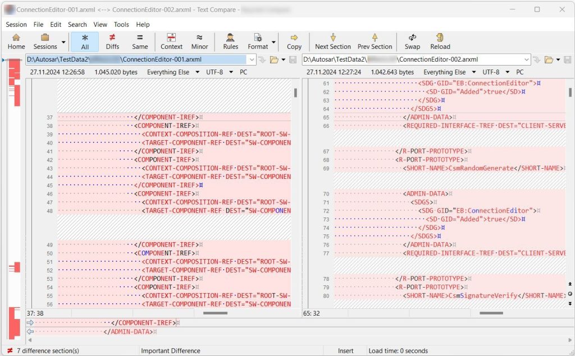Swap the left and right files

point(412,41)
